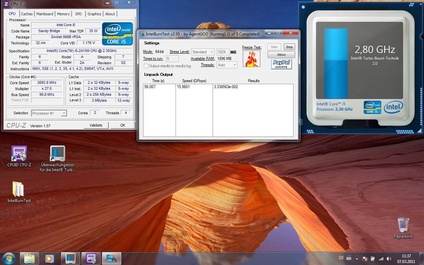
Task: Switch to the Graphics tab
Action: [x=94, y=14]
